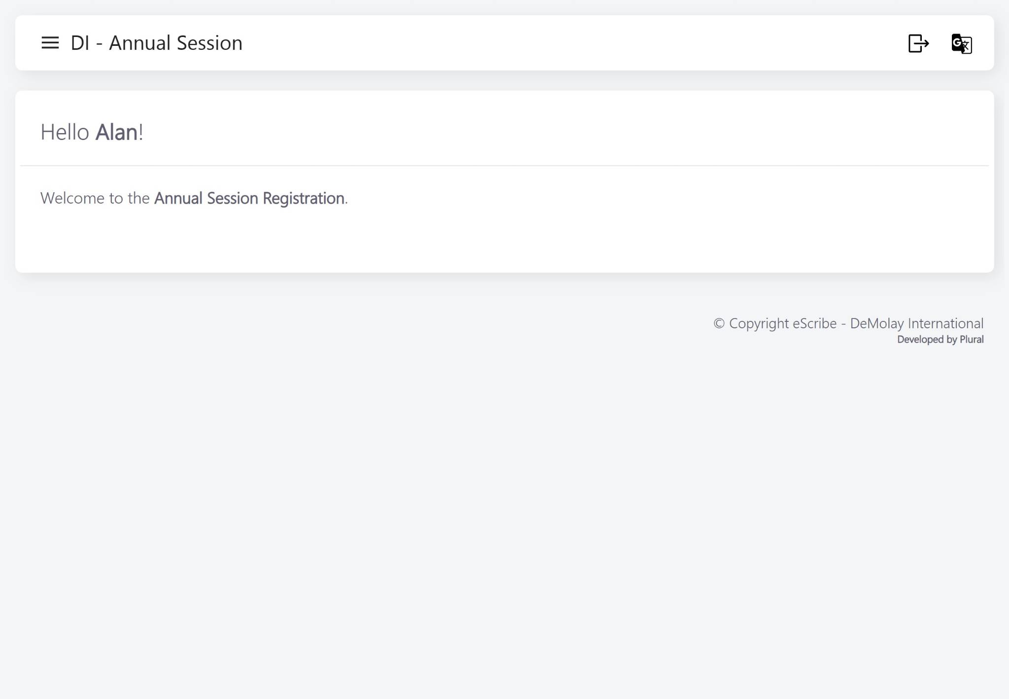Click the bold name "Alan"
The width and height of the screenshot is (1009, 699).
point(116,133)
